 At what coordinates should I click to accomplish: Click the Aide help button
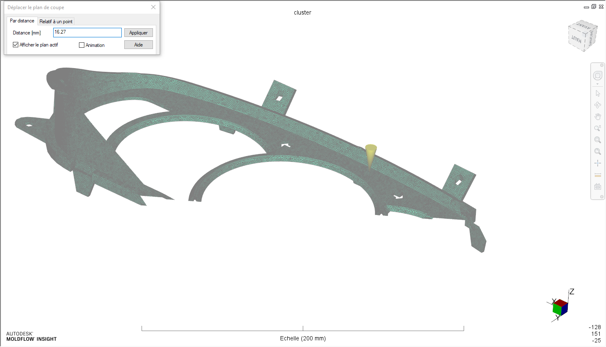(138, 45)
